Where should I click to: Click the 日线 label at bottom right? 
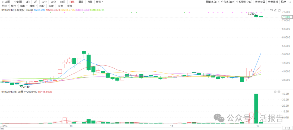click(x=287, y=128)
